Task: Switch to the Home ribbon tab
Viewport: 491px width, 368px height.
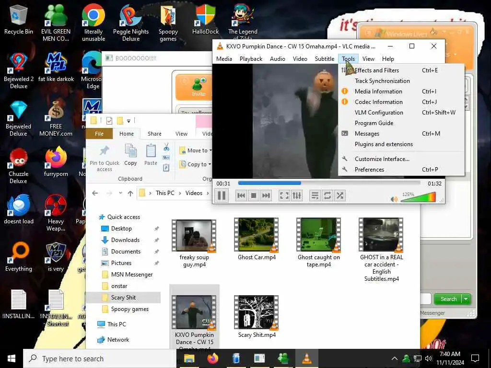Action: click(x=127, y=134)
